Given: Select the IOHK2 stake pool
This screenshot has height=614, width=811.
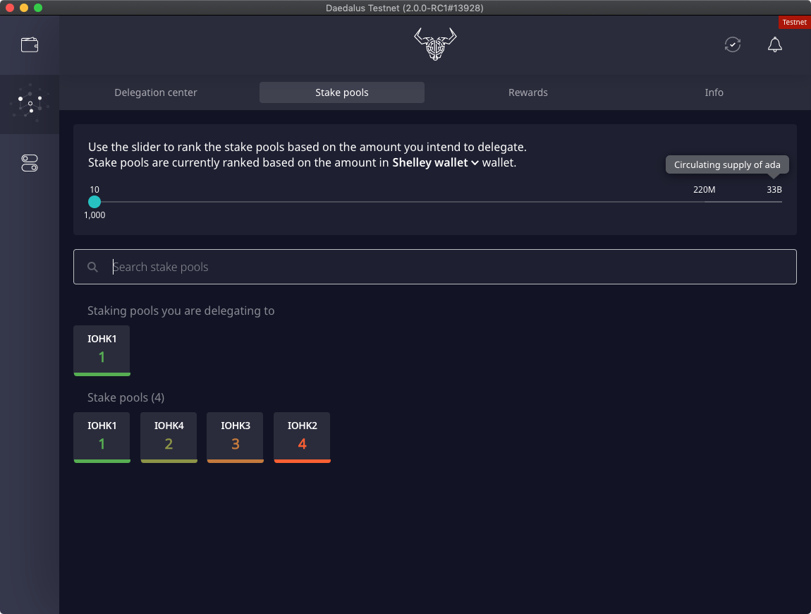Looking at the screenshot, I should (302, 436).
